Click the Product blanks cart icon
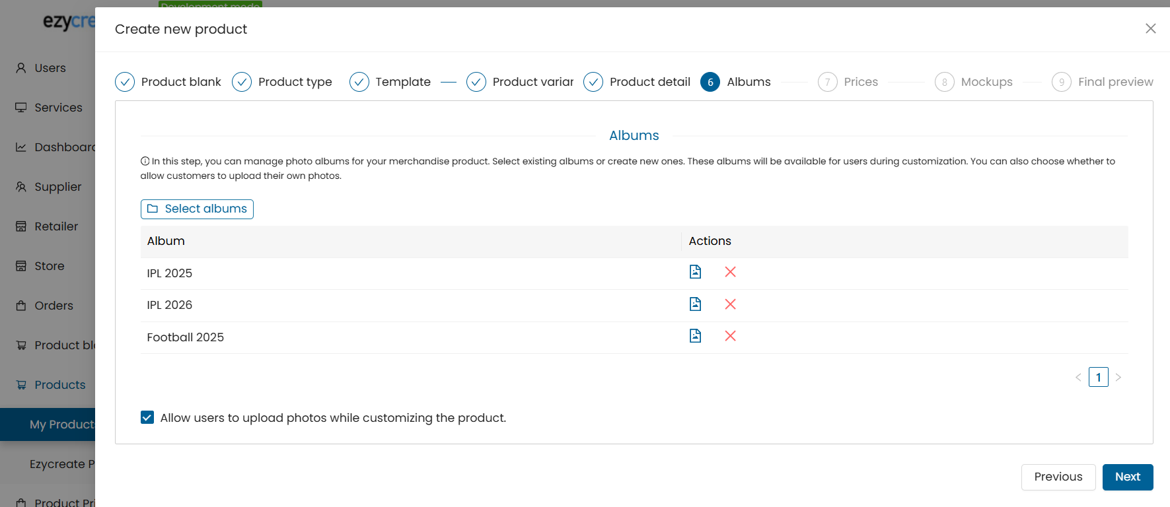Viewport: 1170px width, 507px height. [x=21, y=345]
